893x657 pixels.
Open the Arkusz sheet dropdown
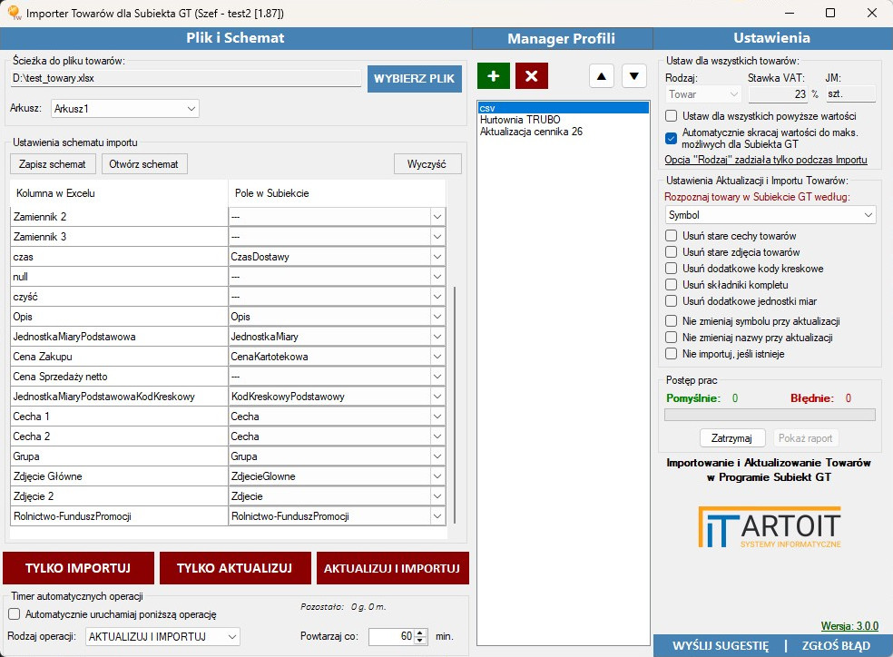[x=125, y=109]
